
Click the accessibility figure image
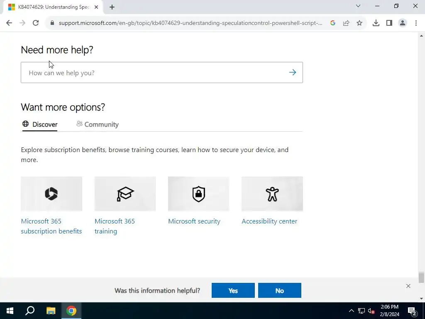click(272, 194)
